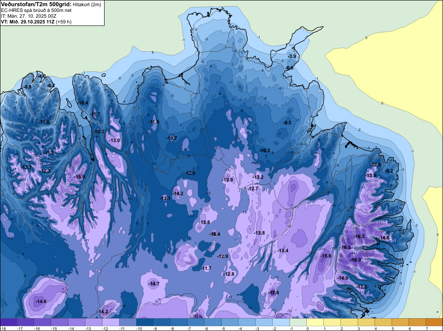Click the -10.2 temperature value
Screen dimensions: 443x331
pyautogui.click(x=265, y=151)
